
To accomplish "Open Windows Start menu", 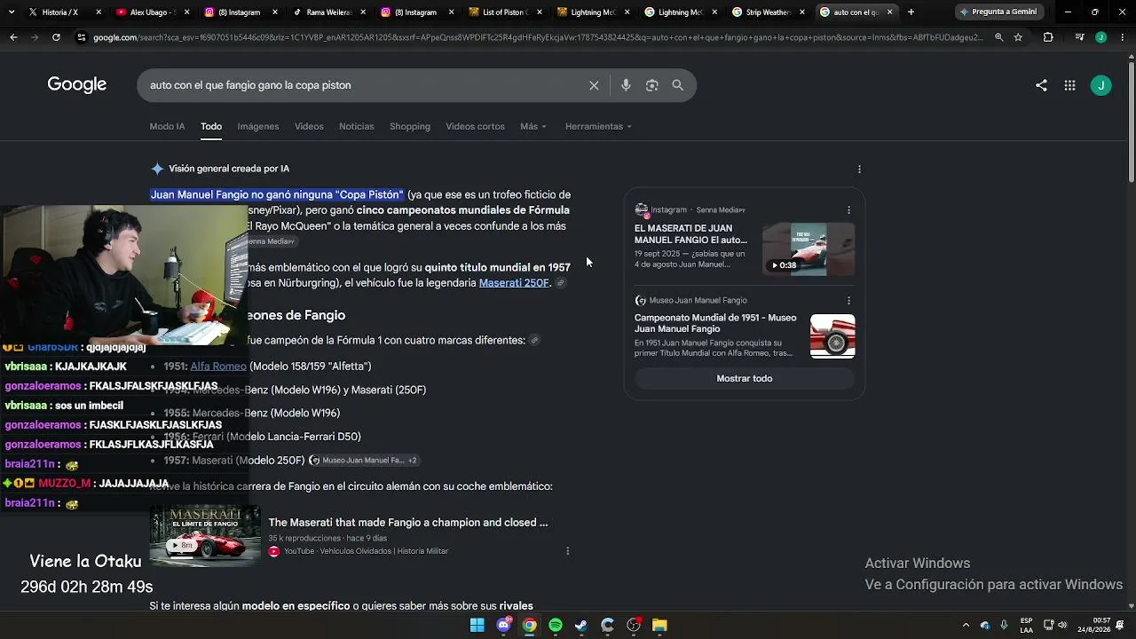I will [477, 625].
